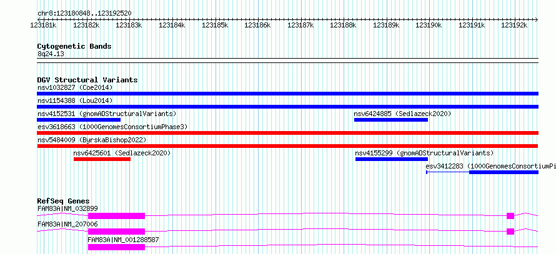
Task: Click the large exon of FAM83A|NM_032899
Action: tap(117, 216)
